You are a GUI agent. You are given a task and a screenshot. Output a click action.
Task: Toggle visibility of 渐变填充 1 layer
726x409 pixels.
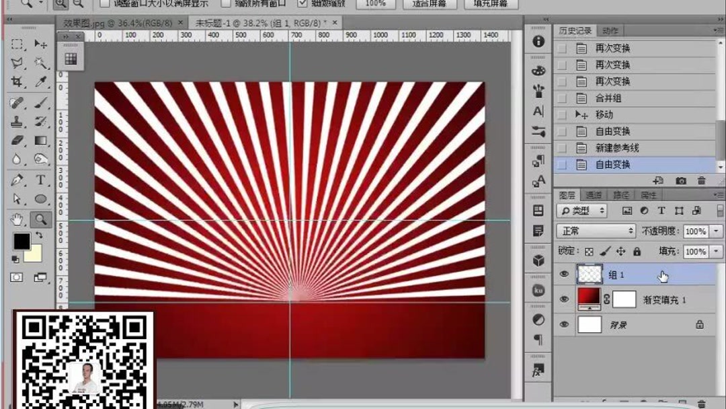click(x=564, y=297)
